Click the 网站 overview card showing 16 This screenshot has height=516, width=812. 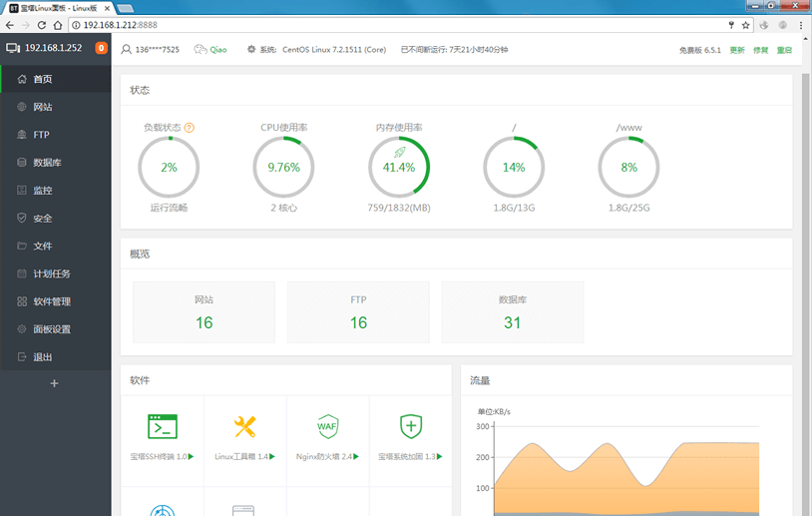click(x=204, y=311)
